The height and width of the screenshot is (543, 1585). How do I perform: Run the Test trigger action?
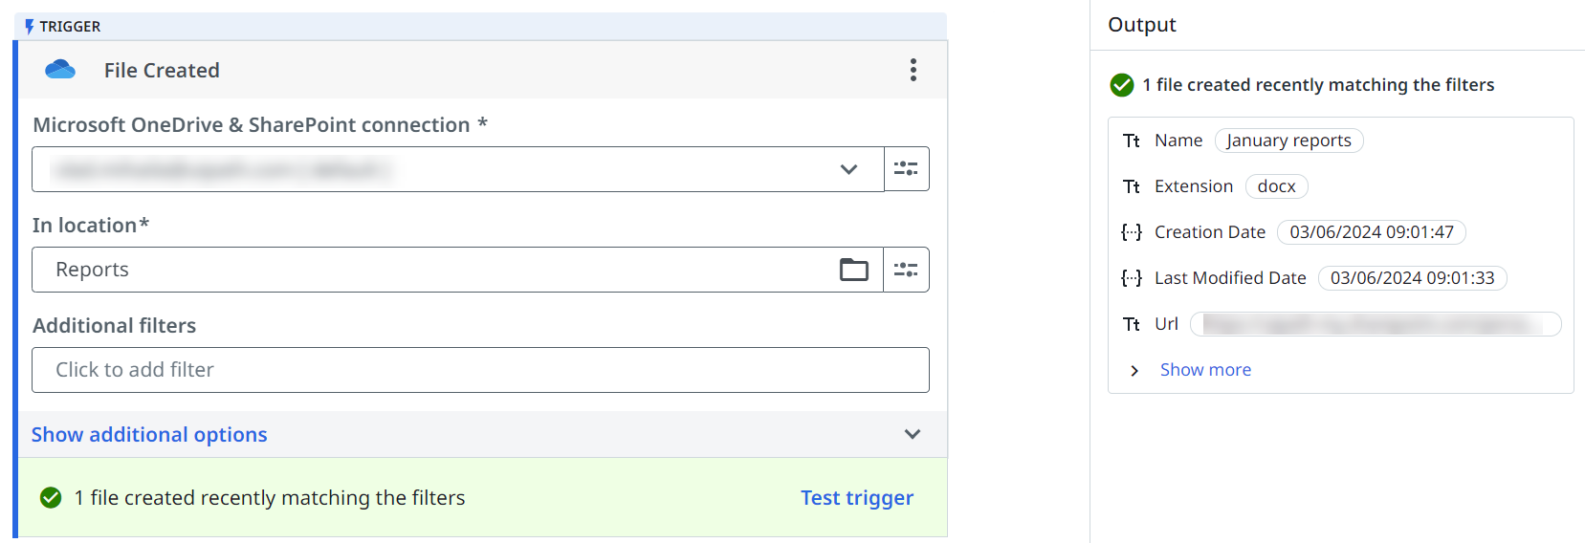pos(857,498)
